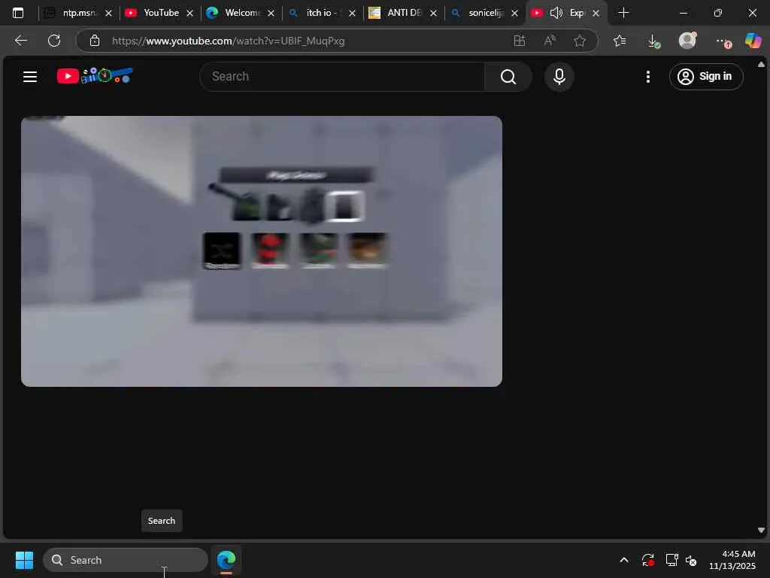
Task: Go back with the browser arrow
Action: click(x=20, y=41)
